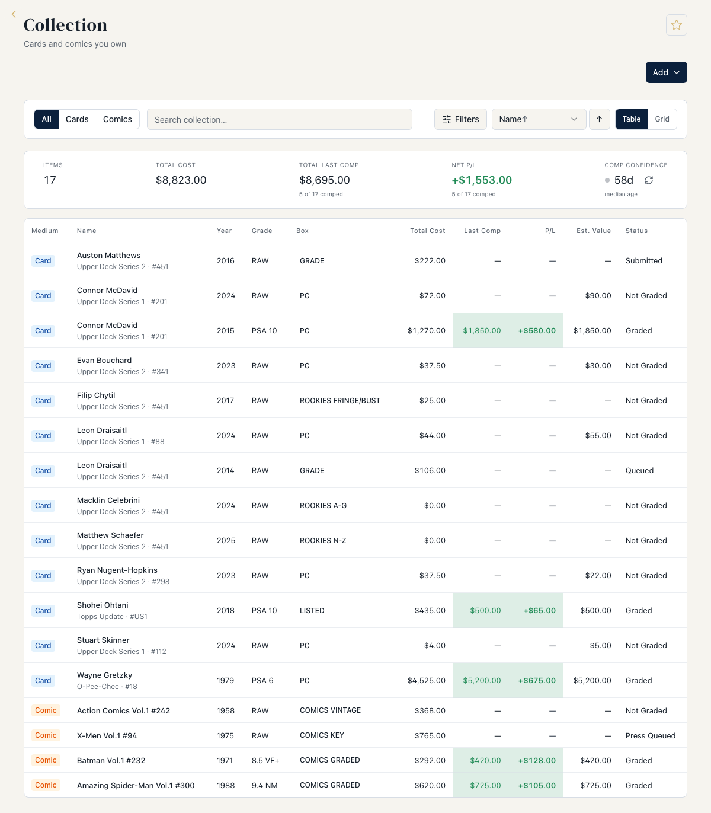Select the Table view toggle
Screen dimensions: 711x813
pyautogui.click(x=632, y=119)
